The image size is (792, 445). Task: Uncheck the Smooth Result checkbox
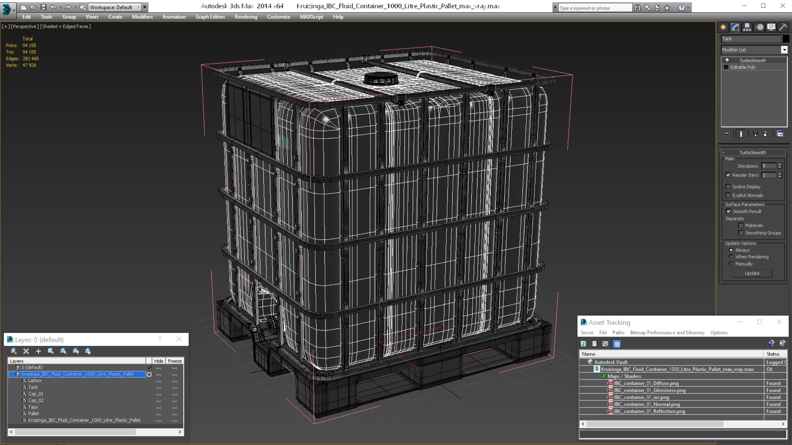[728, 211]
